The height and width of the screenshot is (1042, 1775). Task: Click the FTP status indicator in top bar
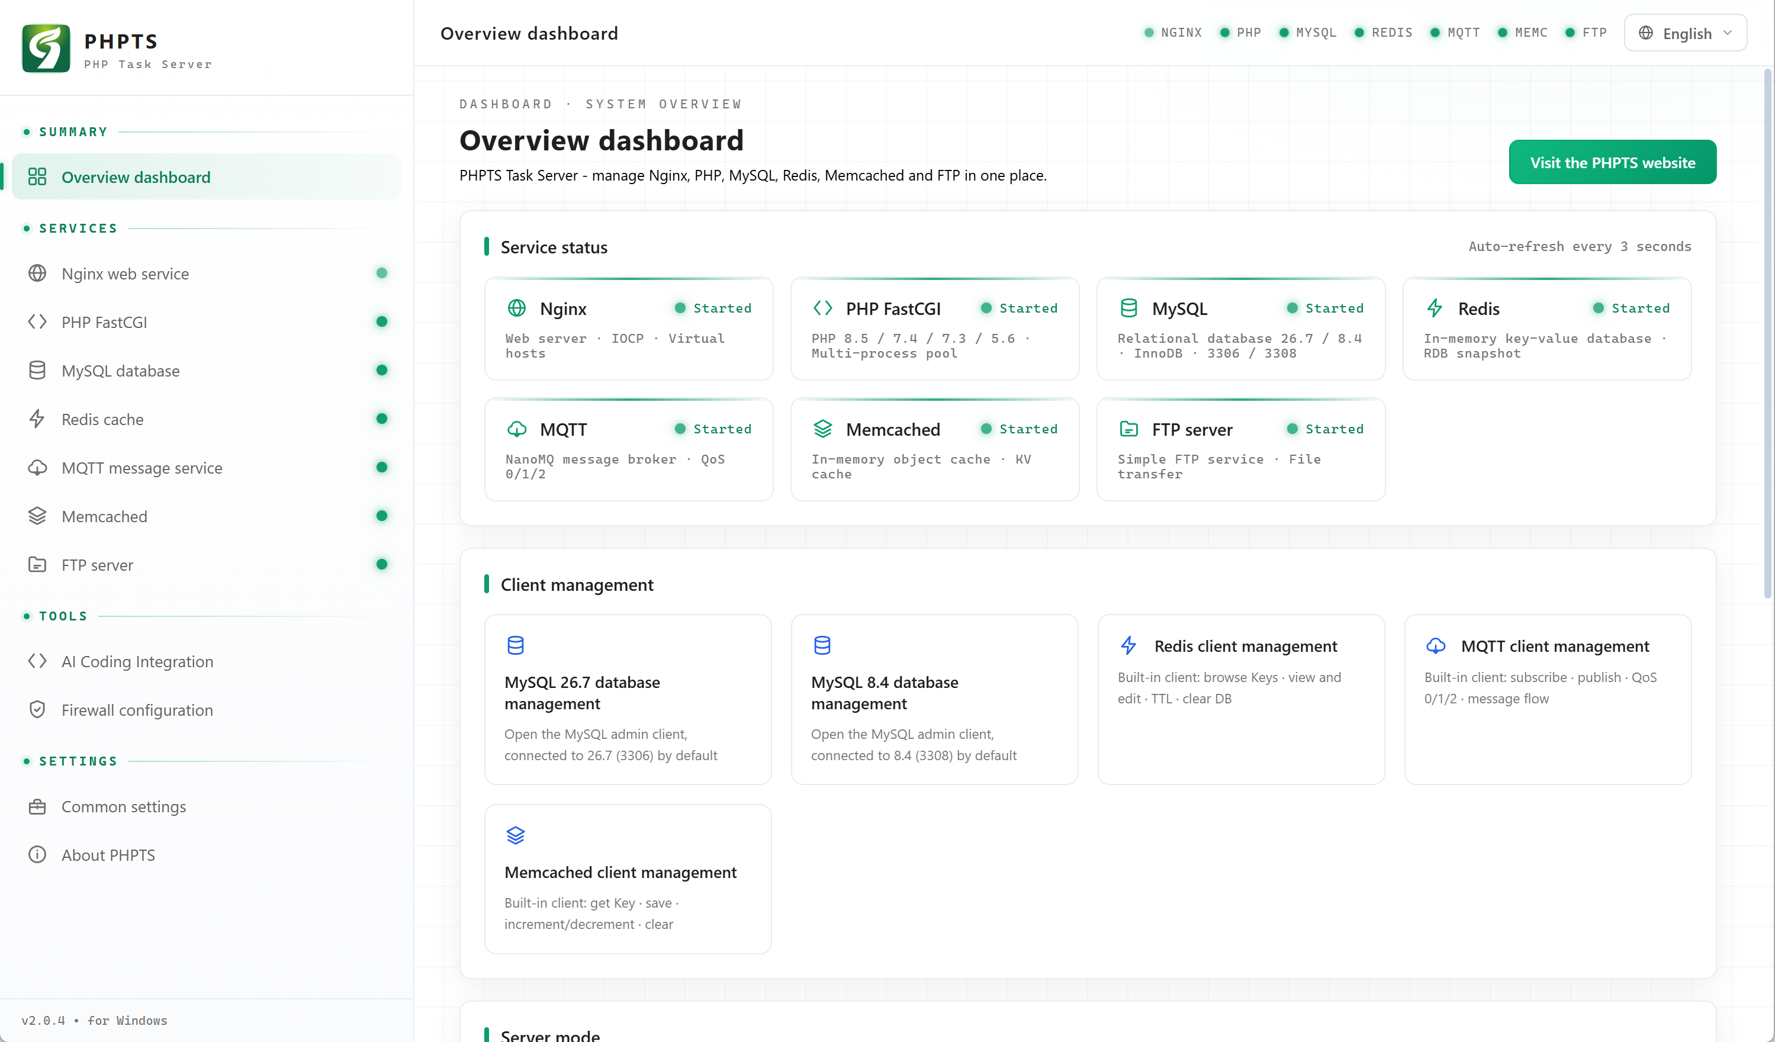pos(1586,33)
